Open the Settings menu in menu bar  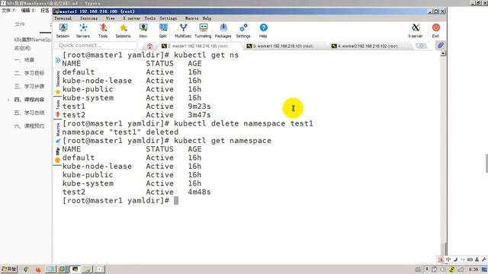168,18
